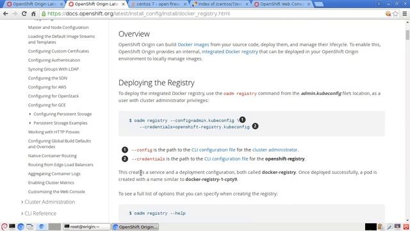Open Master and Node Configuration page
This screenshot has width=410, height=231.
(58, 27)
